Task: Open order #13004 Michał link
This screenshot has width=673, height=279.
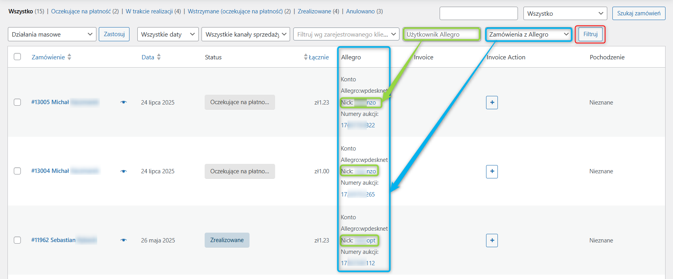Action: [x=50, y=171]
